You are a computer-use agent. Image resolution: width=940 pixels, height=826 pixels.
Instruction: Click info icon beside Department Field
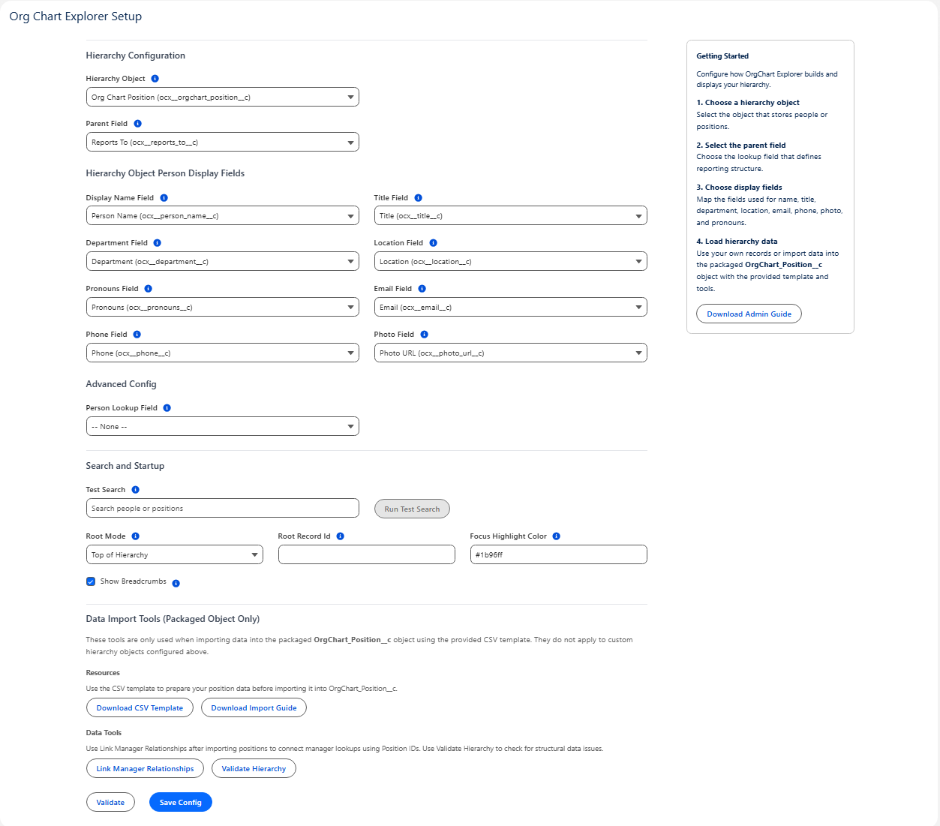(x=158, y=243)
